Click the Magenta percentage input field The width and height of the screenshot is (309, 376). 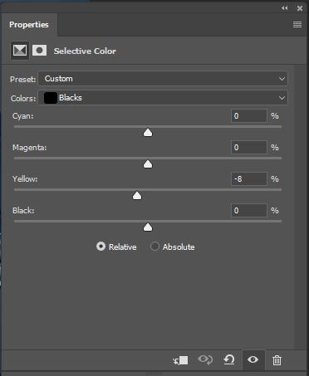coord(249,147)
